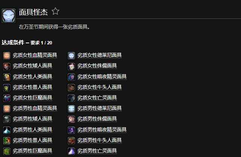
Task: Open the 劣质女性巨魔面具 link
Action: pyautogui.click(x=32, y=98)
